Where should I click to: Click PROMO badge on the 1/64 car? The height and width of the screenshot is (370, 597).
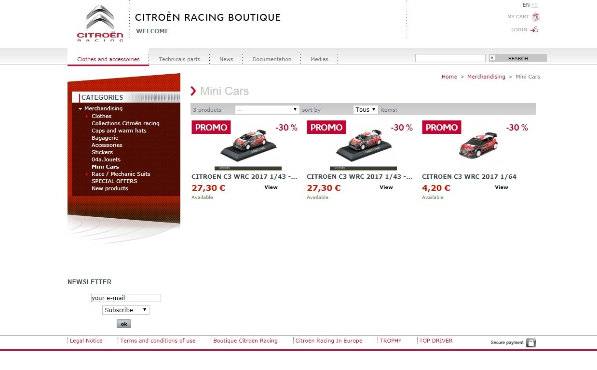[x=442, y=128]
